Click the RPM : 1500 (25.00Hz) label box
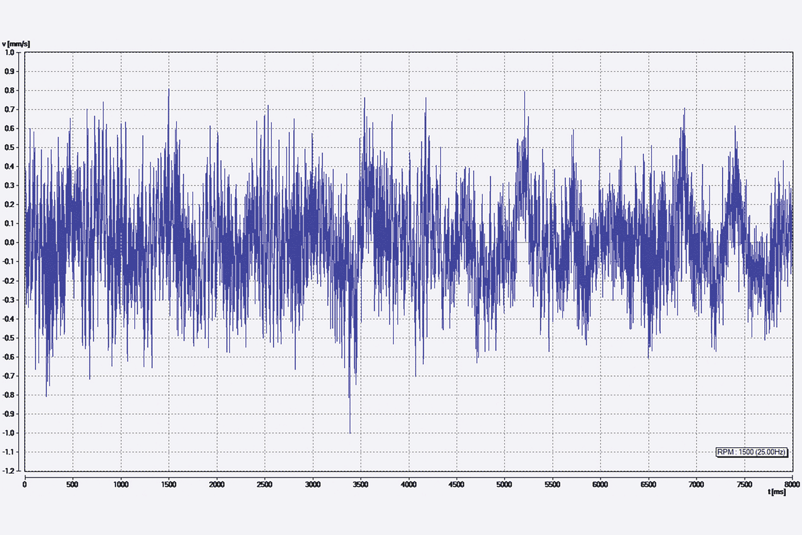Screen dimensions: 802x535 pyautogui.click(x=751, y=452)
